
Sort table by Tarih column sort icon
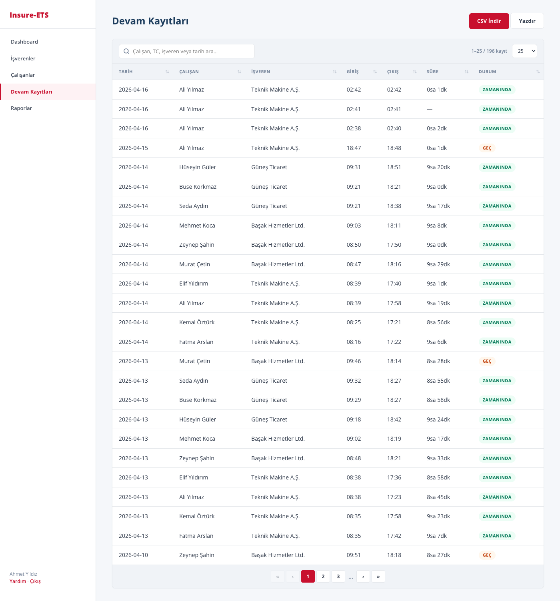point(167,72)
